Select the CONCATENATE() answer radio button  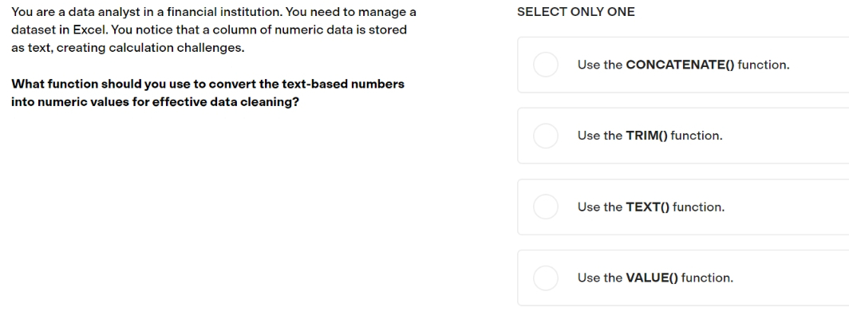click(546, 65)
